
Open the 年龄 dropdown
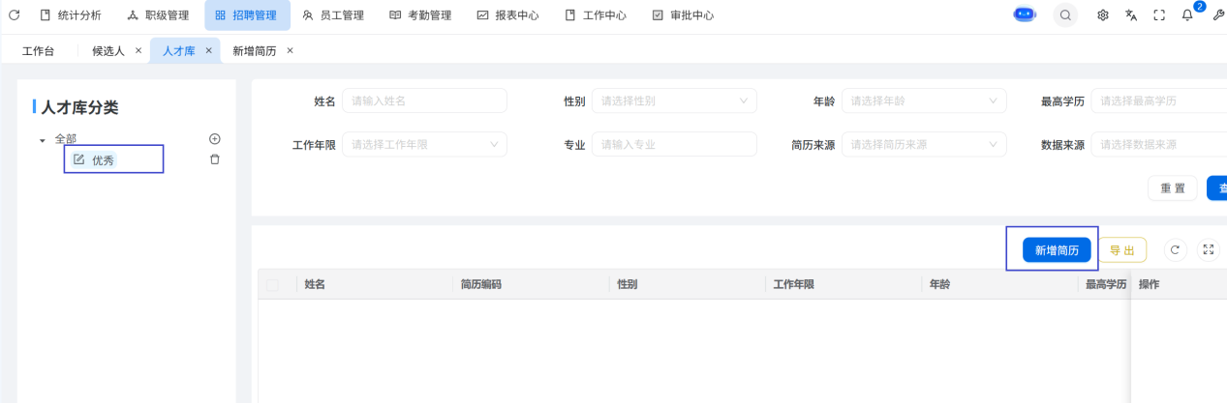(x=924, y=101)
